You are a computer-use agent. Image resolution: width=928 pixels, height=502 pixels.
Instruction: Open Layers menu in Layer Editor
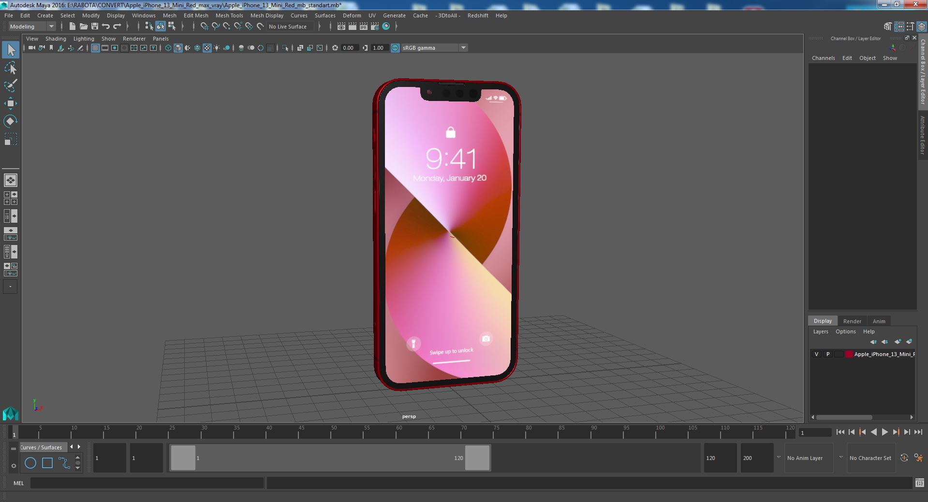[x=820, y=331]
